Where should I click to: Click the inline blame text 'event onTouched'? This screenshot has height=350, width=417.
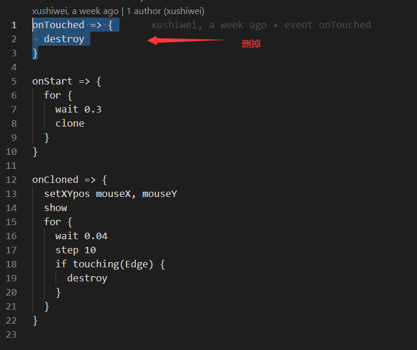327,25
